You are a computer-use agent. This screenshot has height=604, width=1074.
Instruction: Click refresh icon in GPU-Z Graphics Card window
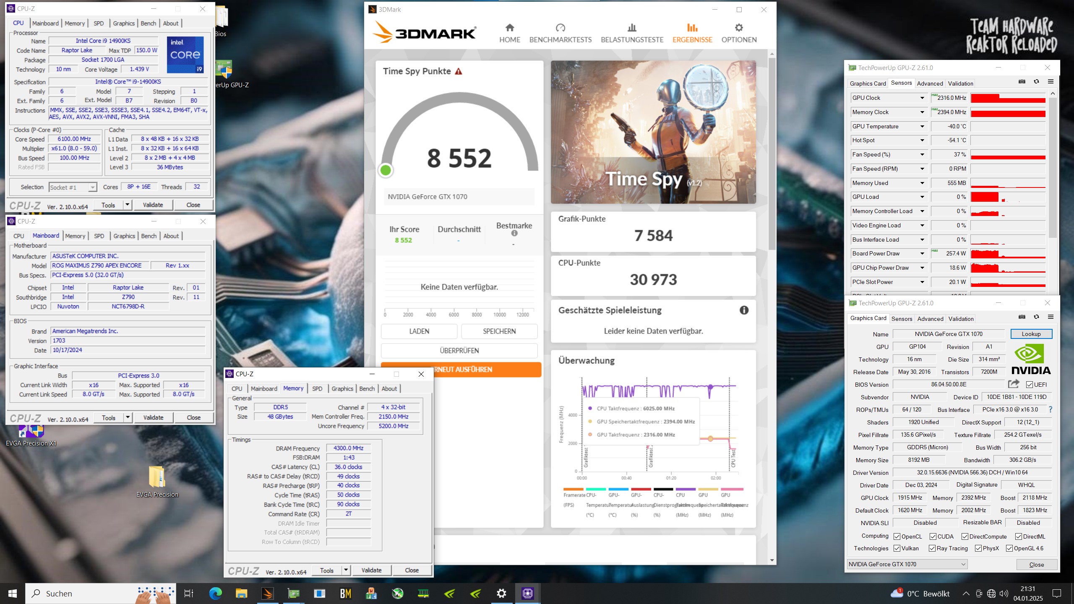1036,317
